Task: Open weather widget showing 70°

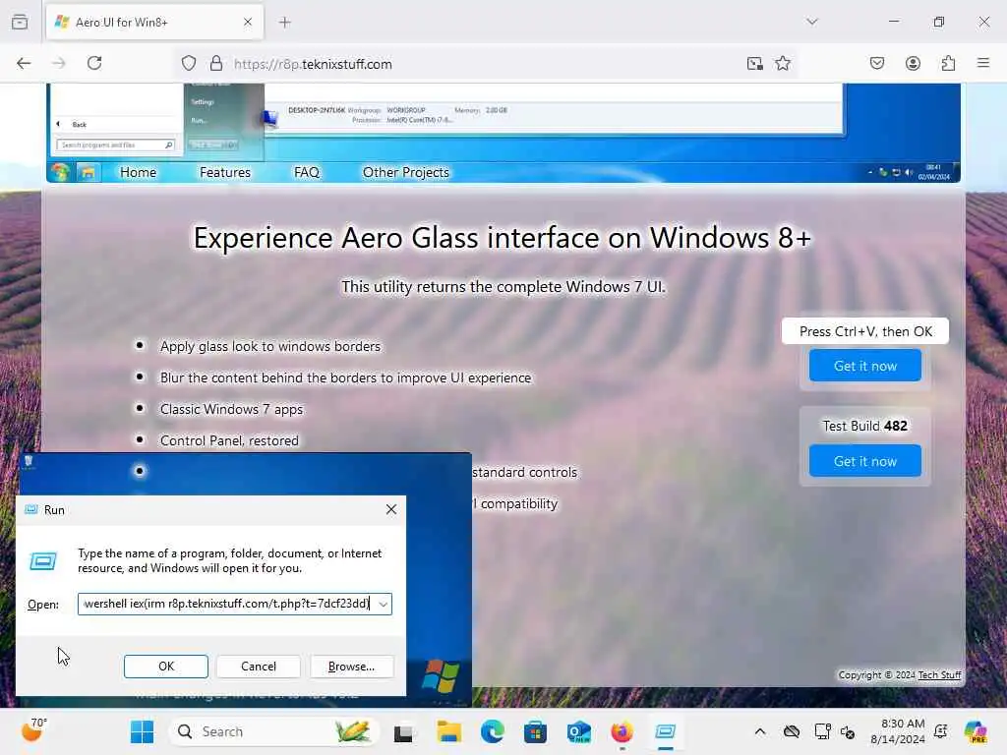Action: click(33, 730)
